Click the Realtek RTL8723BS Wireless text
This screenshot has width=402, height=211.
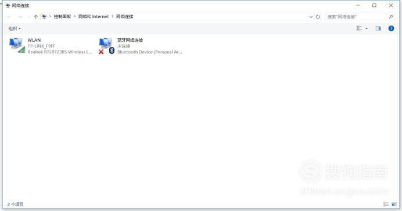pyautogui.click(x=60, y=52)
